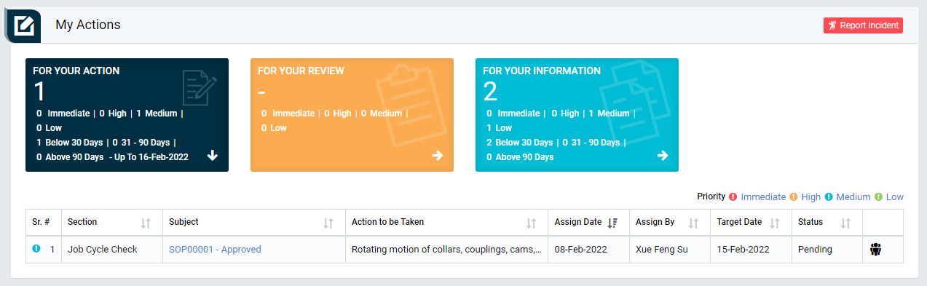The width and height of the screenshot is (927, 286).
Task: Select the For Your Review card
Action: point(352,115)
